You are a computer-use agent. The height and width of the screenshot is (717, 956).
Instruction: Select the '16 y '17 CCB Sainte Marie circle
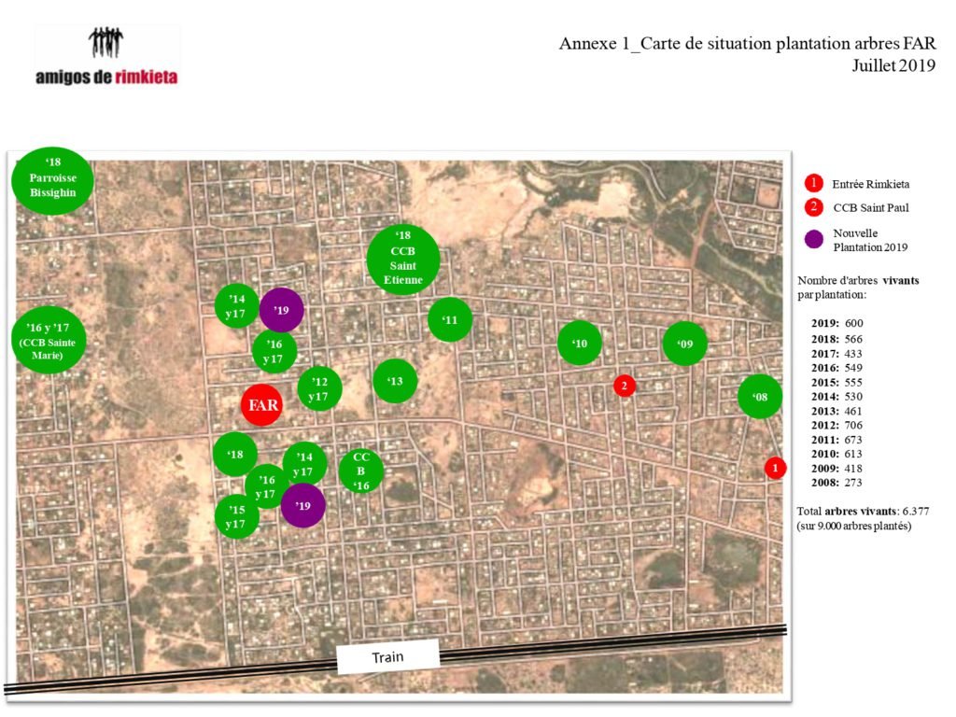pyautogui.click(x=49, y=340)
